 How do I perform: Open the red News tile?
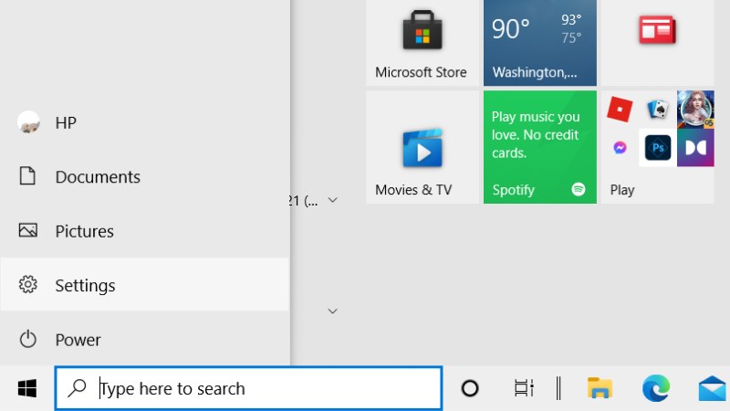[657, 42]
